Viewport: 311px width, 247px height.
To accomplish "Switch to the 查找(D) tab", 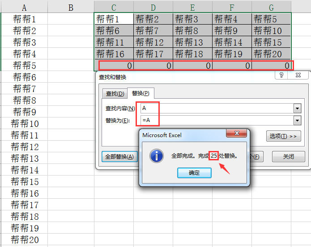I will coord(115,94).
